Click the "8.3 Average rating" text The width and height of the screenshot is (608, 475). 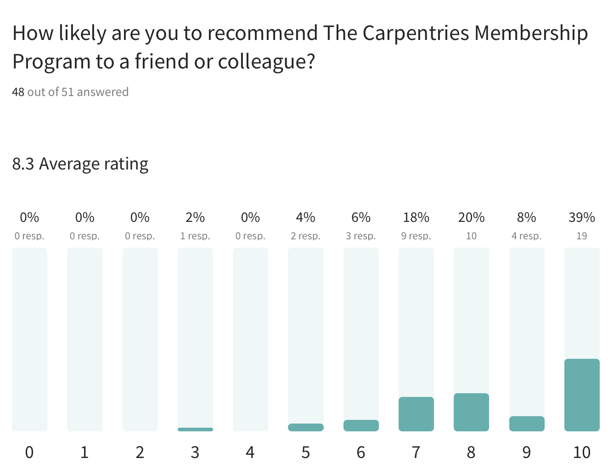point(80,164)
